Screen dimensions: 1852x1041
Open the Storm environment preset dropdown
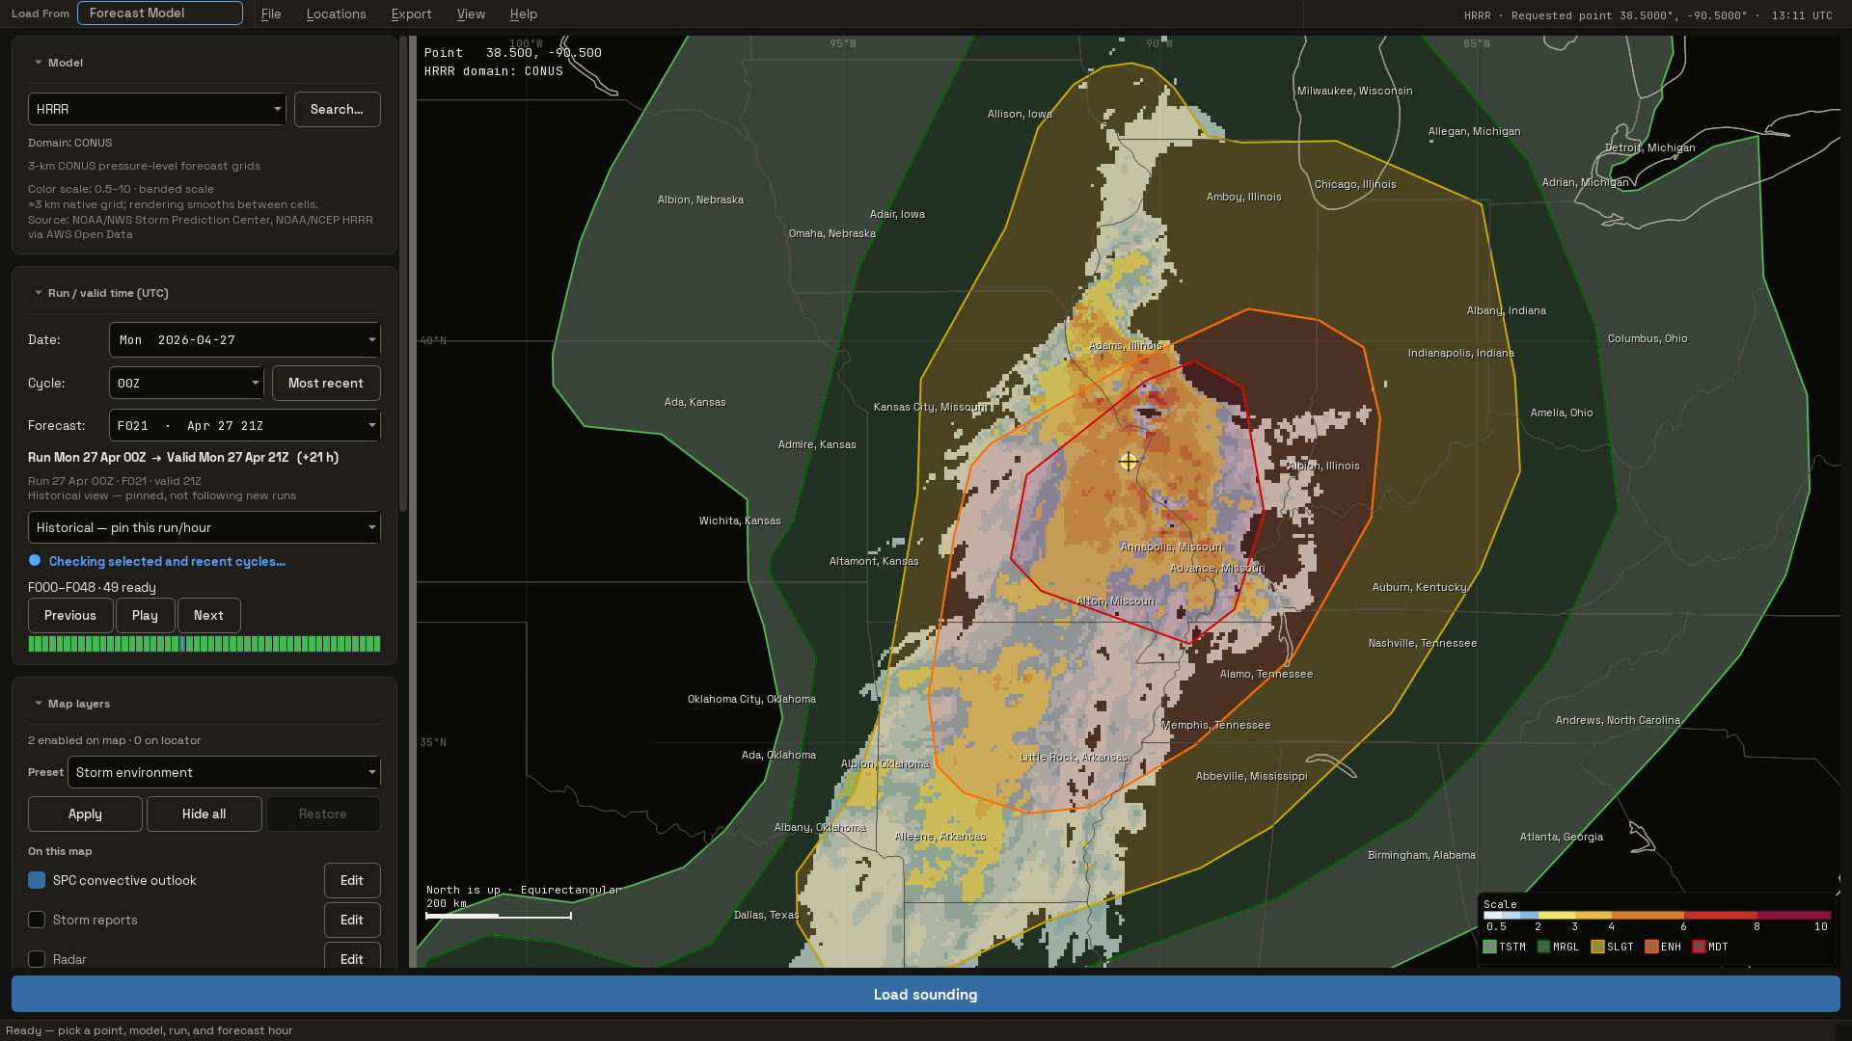[x=224, y=772]
